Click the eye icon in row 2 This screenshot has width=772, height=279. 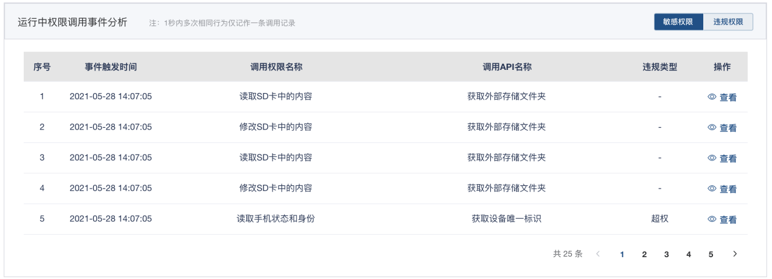tap(712, 127)
